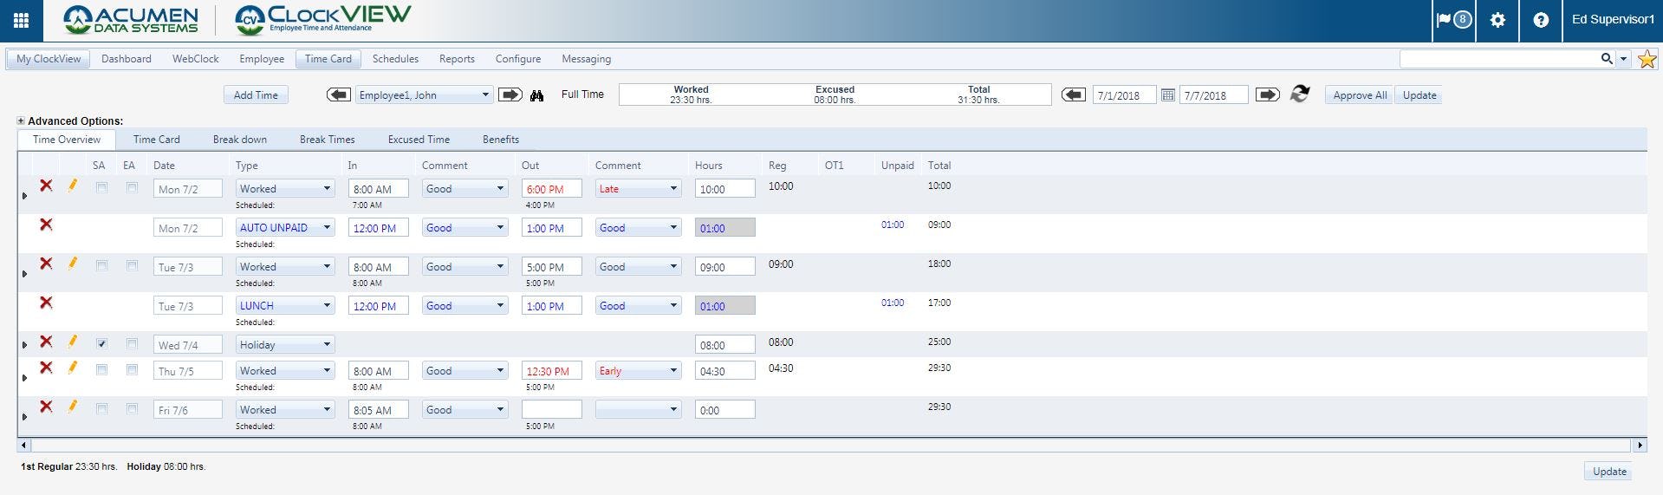Open the apps grid menu icon
Viewport: 1663px width, 495px height.
click(x=21, y=20)
